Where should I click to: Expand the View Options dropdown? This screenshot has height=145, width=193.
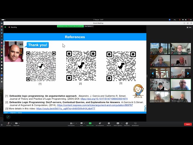pyautogui.click(x=88, y=26)
